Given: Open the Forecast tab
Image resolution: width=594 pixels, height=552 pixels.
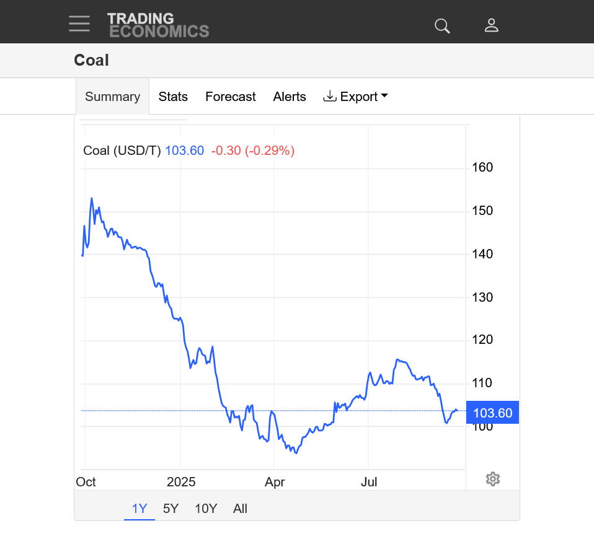Looking at the screenshot, I should (230, 97).
